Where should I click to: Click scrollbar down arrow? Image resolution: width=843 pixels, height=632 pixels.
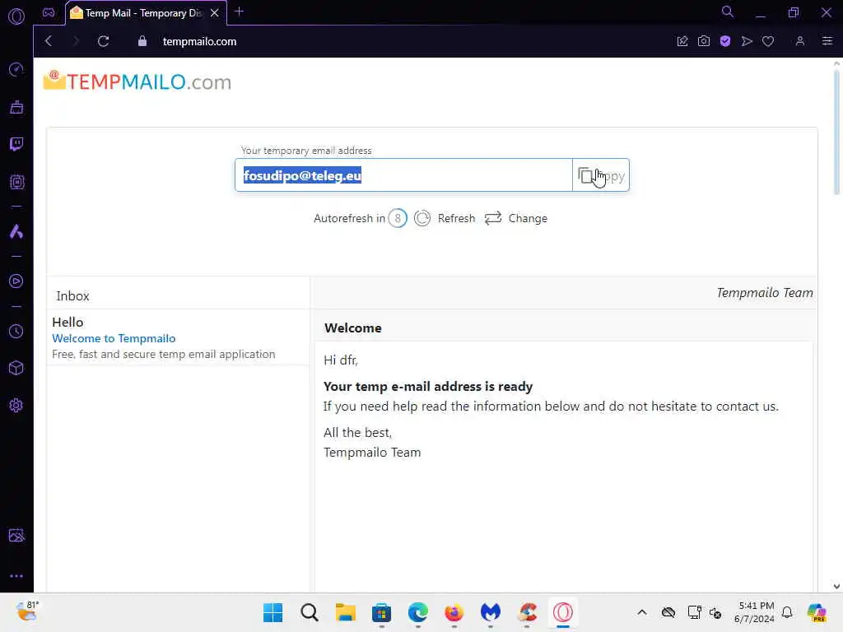[x=836, y=586]
